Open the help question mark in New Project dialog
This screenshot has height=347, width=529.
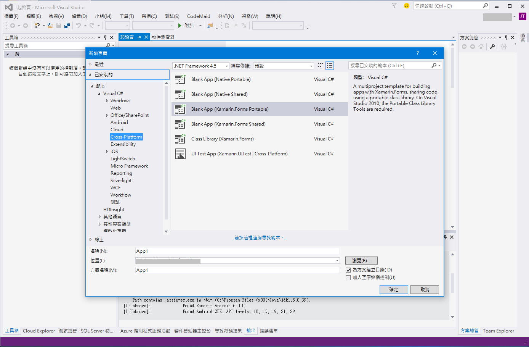pos(418,53)
